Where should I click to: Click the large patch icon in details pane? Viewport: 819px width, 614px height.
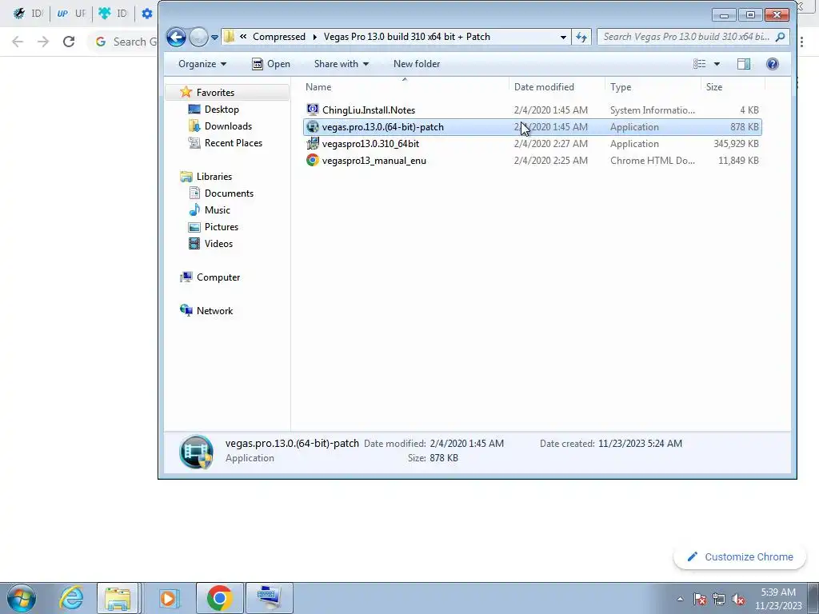[x=197, y=452]
